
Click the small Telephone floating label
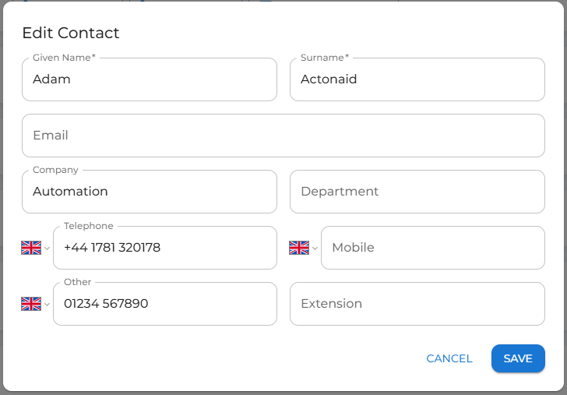(88, 226)
